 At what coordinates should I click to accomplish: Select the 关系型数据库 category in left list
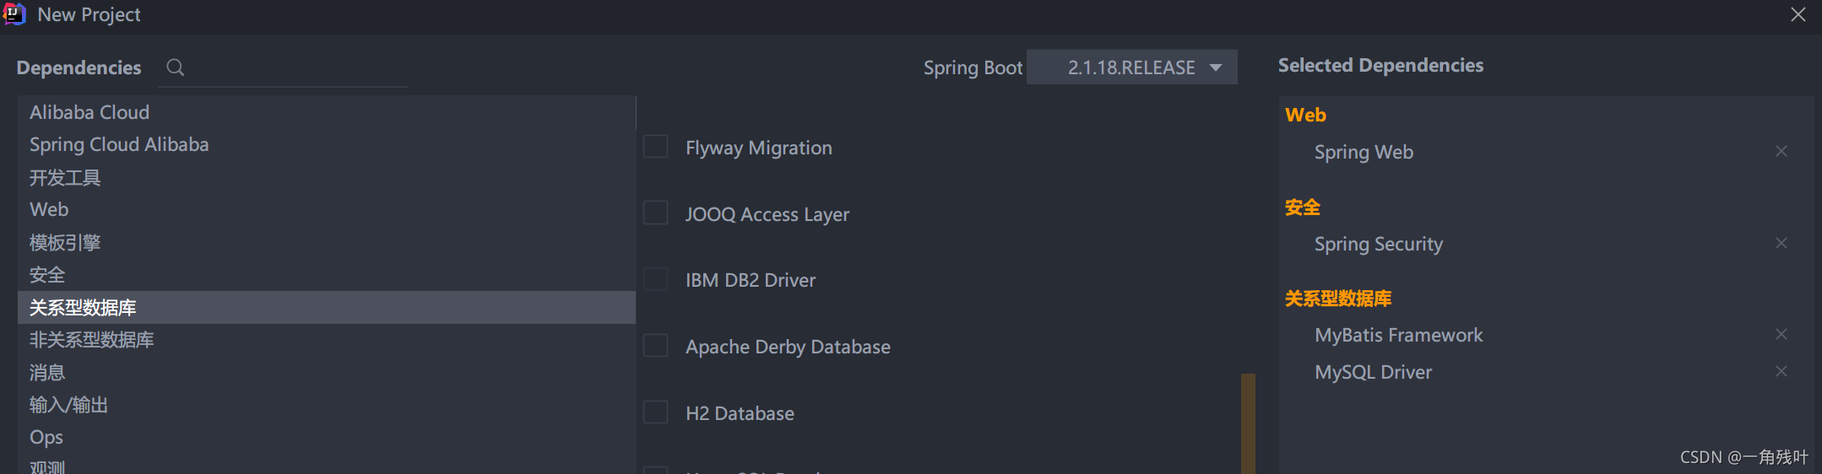tap(327, 307)
